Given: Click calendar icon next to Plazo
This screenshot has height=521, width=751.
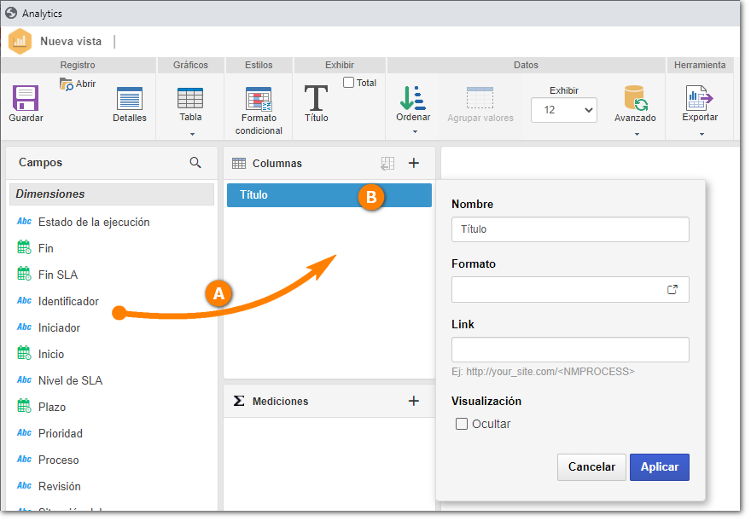Looking at the screenshot, I should 24,406.
